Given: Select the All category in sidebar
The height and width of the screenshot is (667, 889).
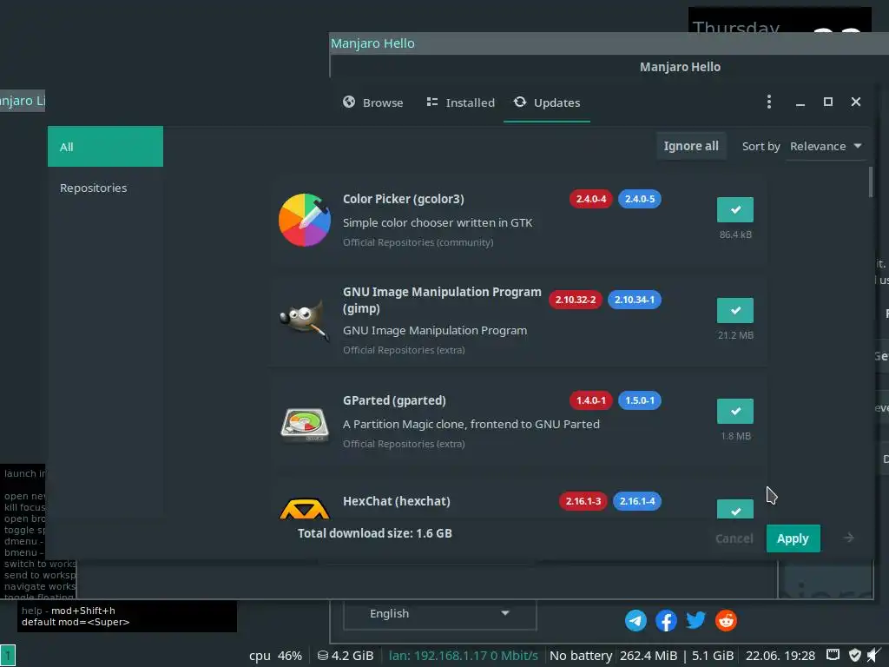Looking at the screenshot, I should tap(105, 147).
